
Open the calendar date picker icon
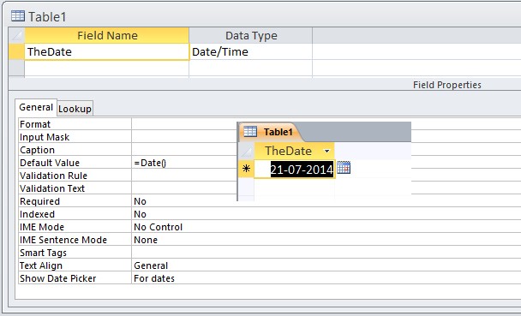click(x=344, y=168)
